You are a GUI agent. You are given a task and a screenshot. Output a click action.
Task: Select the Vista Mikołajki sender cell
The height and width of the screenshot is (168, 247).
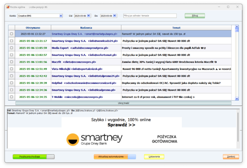[86, 69]
